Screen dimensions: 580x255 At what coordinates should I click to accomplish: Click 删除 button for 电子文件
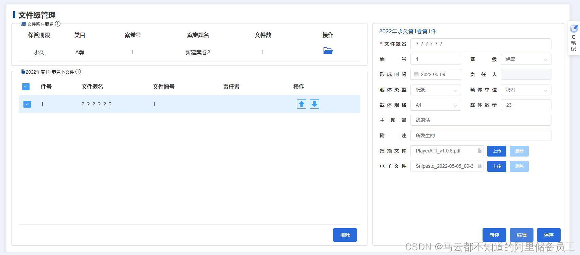click(x=519, y=166)
